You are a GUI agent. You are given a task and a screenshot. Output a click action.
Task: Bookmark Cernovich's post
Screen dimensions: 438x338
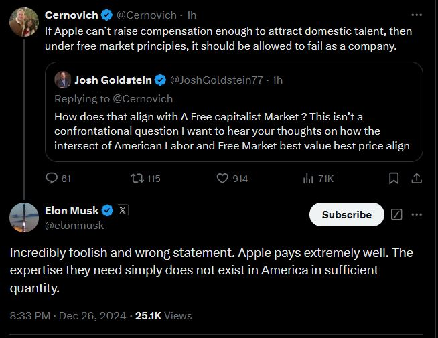(394, 179)
